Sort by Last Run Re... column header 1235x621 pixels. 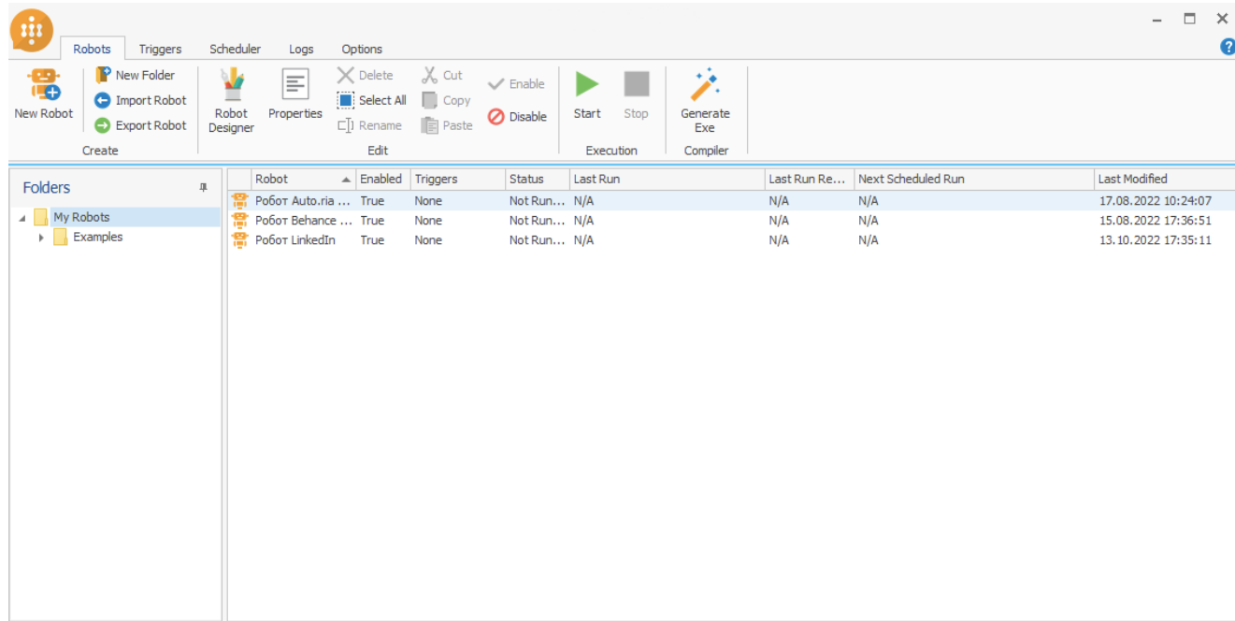point(809,179)
